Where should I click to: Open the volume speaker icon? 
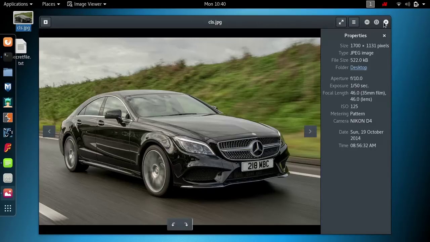tap(407, 4)
